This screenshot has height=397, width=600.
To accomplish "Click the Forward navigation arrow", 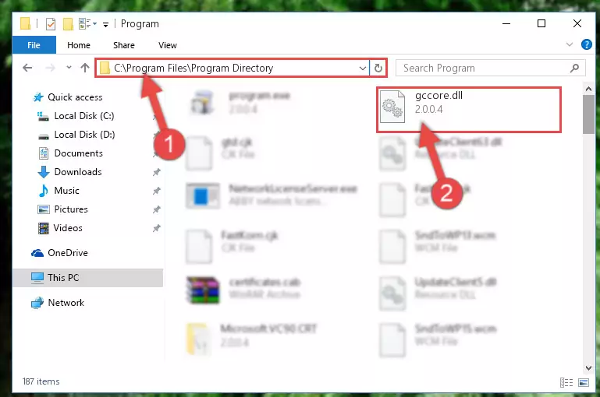I will [x=50, y=68].
